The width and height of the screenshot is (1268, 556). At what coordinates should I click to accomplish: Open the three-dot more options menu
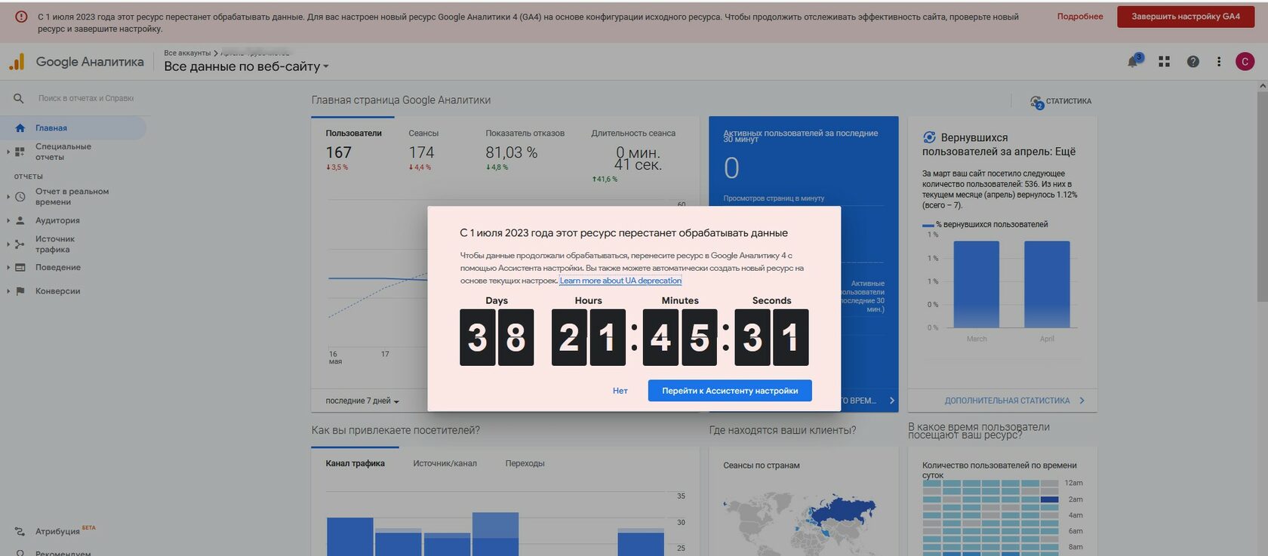(1218, 62)
